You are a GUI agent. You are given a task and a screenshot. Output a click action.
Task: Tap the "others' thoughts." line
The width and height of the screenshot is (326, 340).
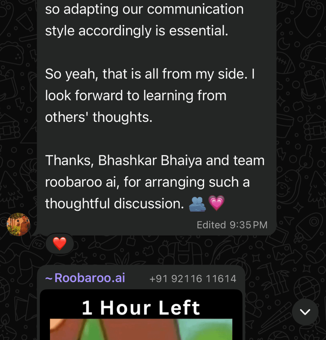99,117
